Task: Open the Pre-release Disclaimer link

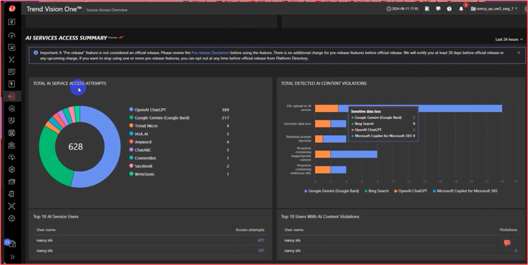Action: pyautogui.click(x=210, y=52)
